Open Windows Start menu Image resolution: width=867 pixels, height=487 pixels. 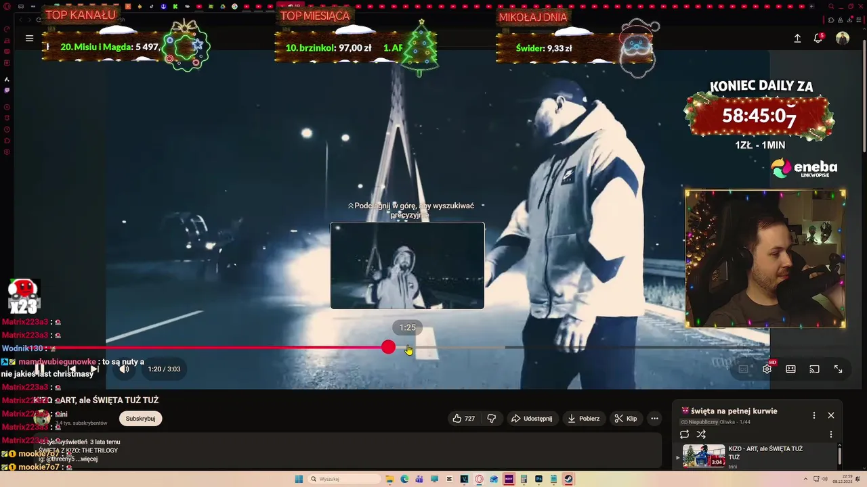click(299, 479)
